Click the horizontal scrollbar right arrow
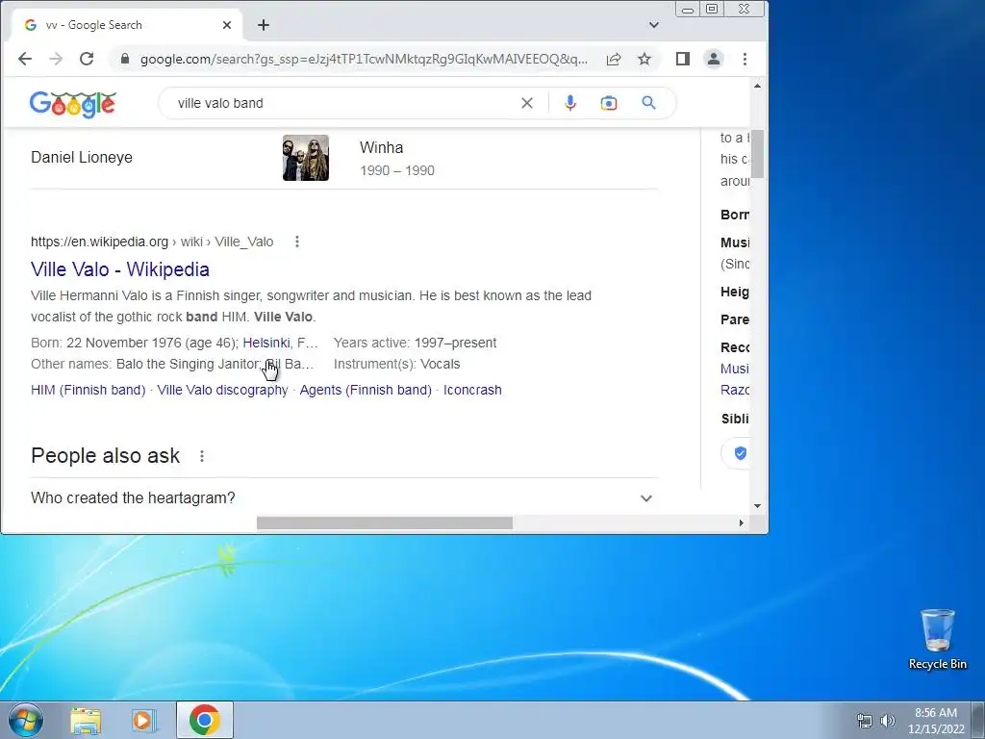Viewport: 985px width, 739px height. [x=742, y=522]
